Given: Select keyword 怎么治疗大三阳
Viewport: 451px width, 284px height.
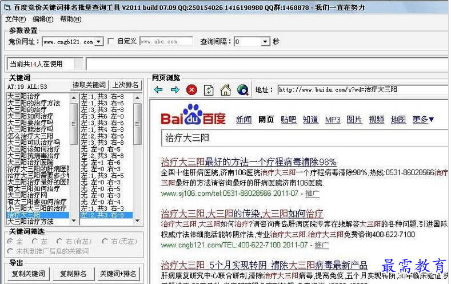Looking at the screenshot, I should 30,136.
